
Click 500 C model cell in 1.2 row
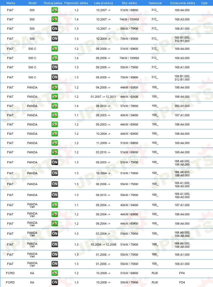click(32, 49)
